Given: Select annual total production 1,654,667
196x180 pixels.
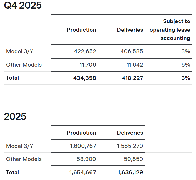Looking at the screenshot, I should point(83,172).
